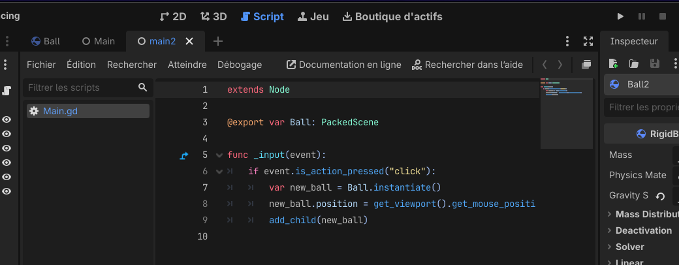Toggle the topmost eye visibility icon
The image size is (679, 265).
coord(7,119)
